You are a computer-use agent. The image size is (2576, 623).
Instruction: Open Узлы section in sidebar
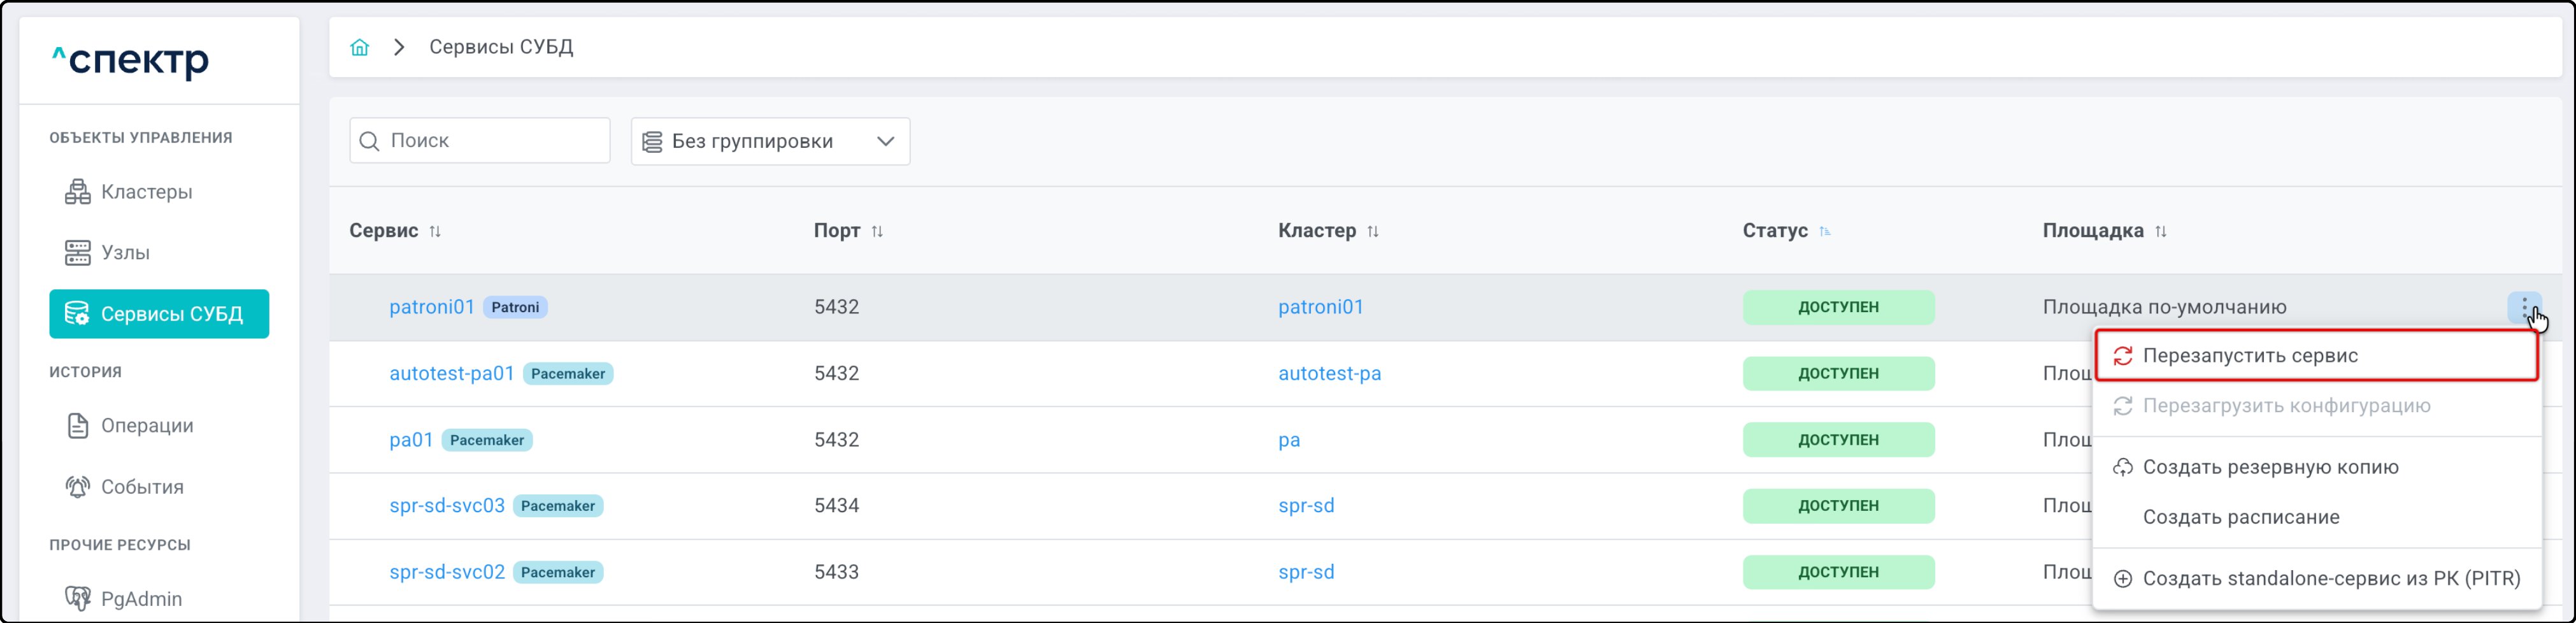click(x=125, y=253)
